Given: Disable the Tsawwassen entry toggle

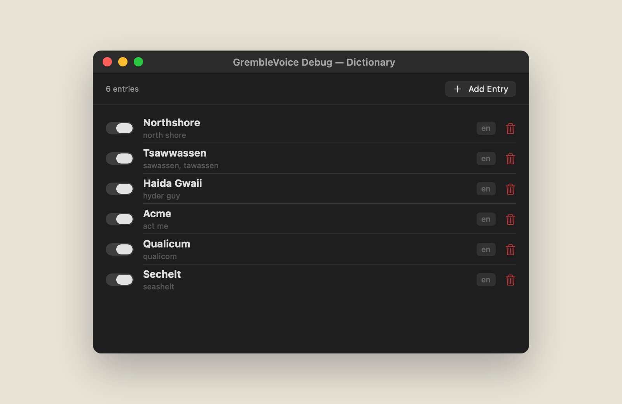Looking at the screenshot, I should click(120, 158).
